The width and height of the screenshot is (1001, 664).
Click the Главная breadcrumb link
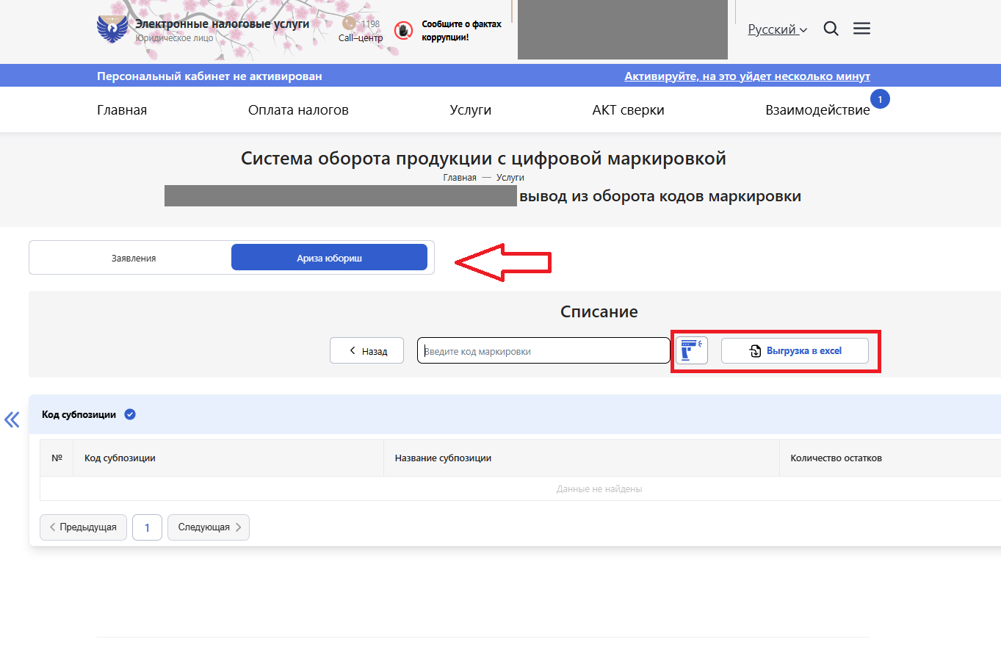460,178
